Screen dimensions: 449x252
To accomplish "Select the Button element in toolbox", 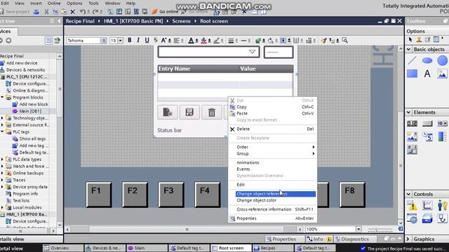I will coord(427,123).
